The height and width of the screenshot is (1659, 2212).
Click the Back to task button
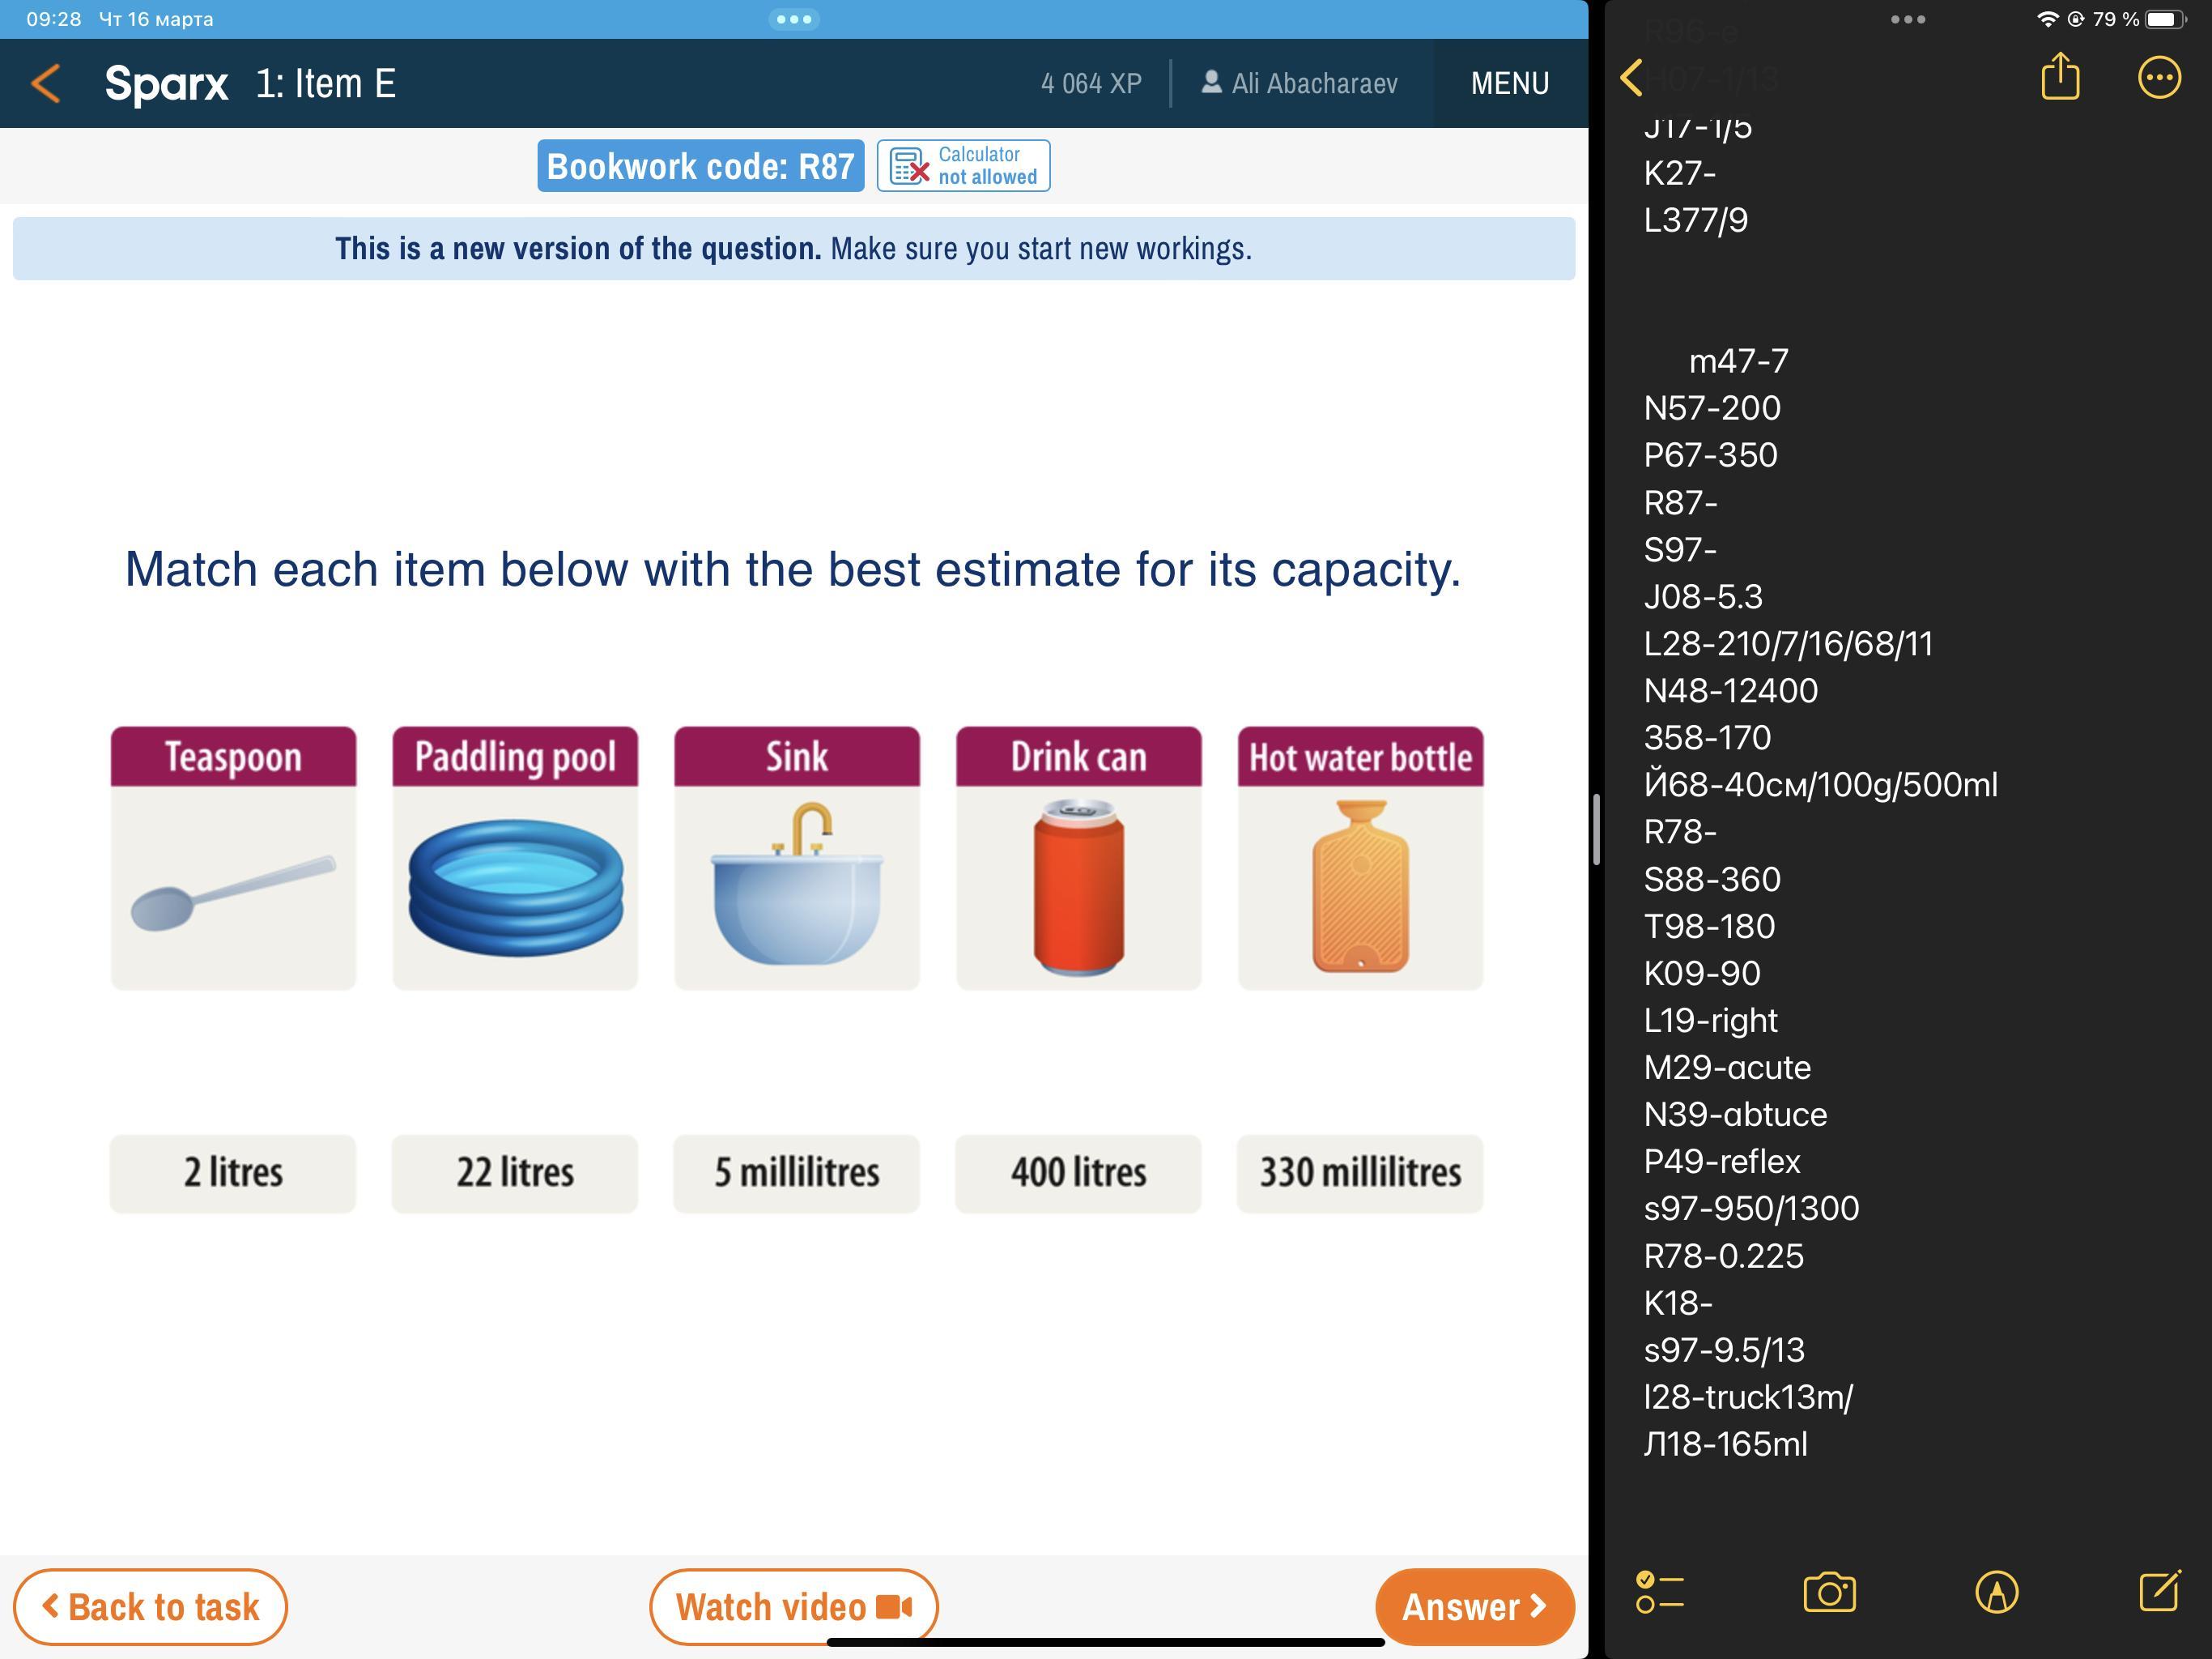point(150,1607)
